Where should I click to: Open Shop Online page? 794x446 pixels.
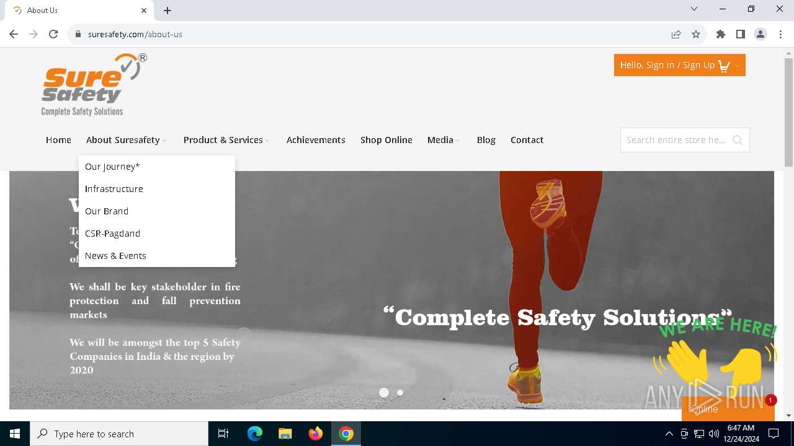(386, 140)
